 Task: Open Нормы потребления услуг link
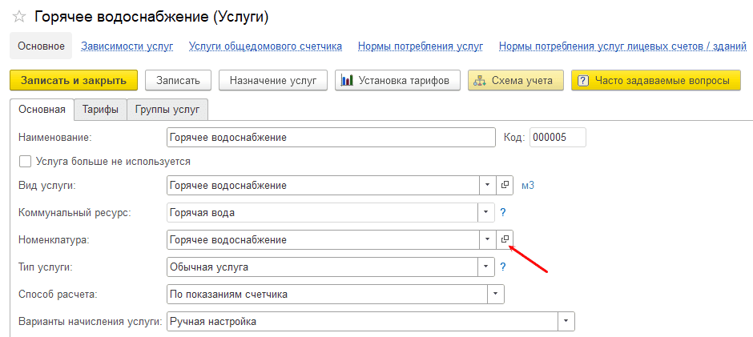(x=420, y=46)
